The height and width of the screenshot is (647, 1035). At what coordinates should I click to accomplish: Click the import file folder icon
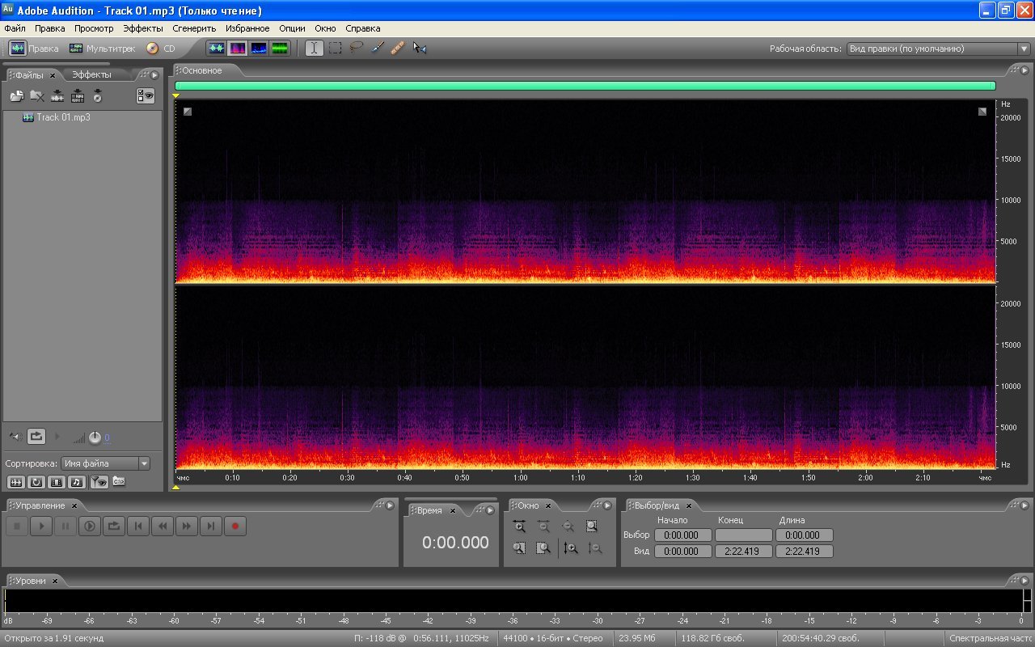16,96
